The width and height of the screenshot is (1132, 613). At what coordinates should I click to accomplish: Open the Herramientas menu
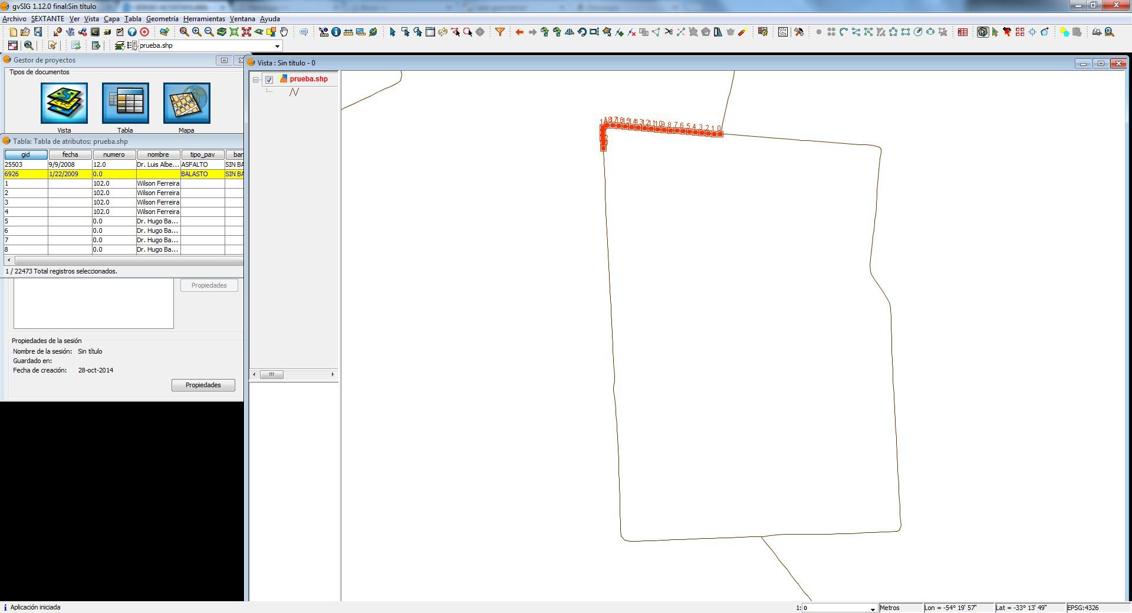[x=204, y=19]
